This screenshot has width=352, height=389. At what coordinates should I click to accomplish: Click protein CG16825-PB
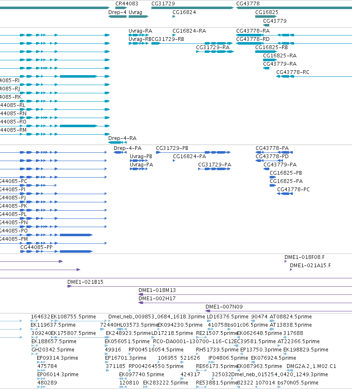(286, 173)
